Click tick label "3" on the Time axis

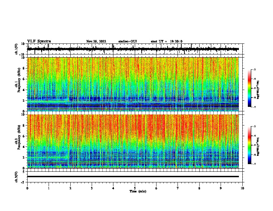point(92,188)
